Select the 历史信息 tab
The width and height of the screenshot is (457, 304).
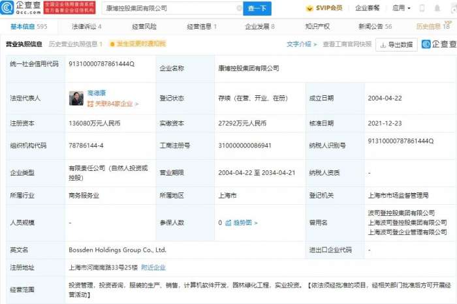(x=432, y=27)
